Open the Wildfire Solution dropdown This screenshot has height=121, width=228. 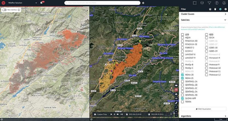(x=36, y=3)
